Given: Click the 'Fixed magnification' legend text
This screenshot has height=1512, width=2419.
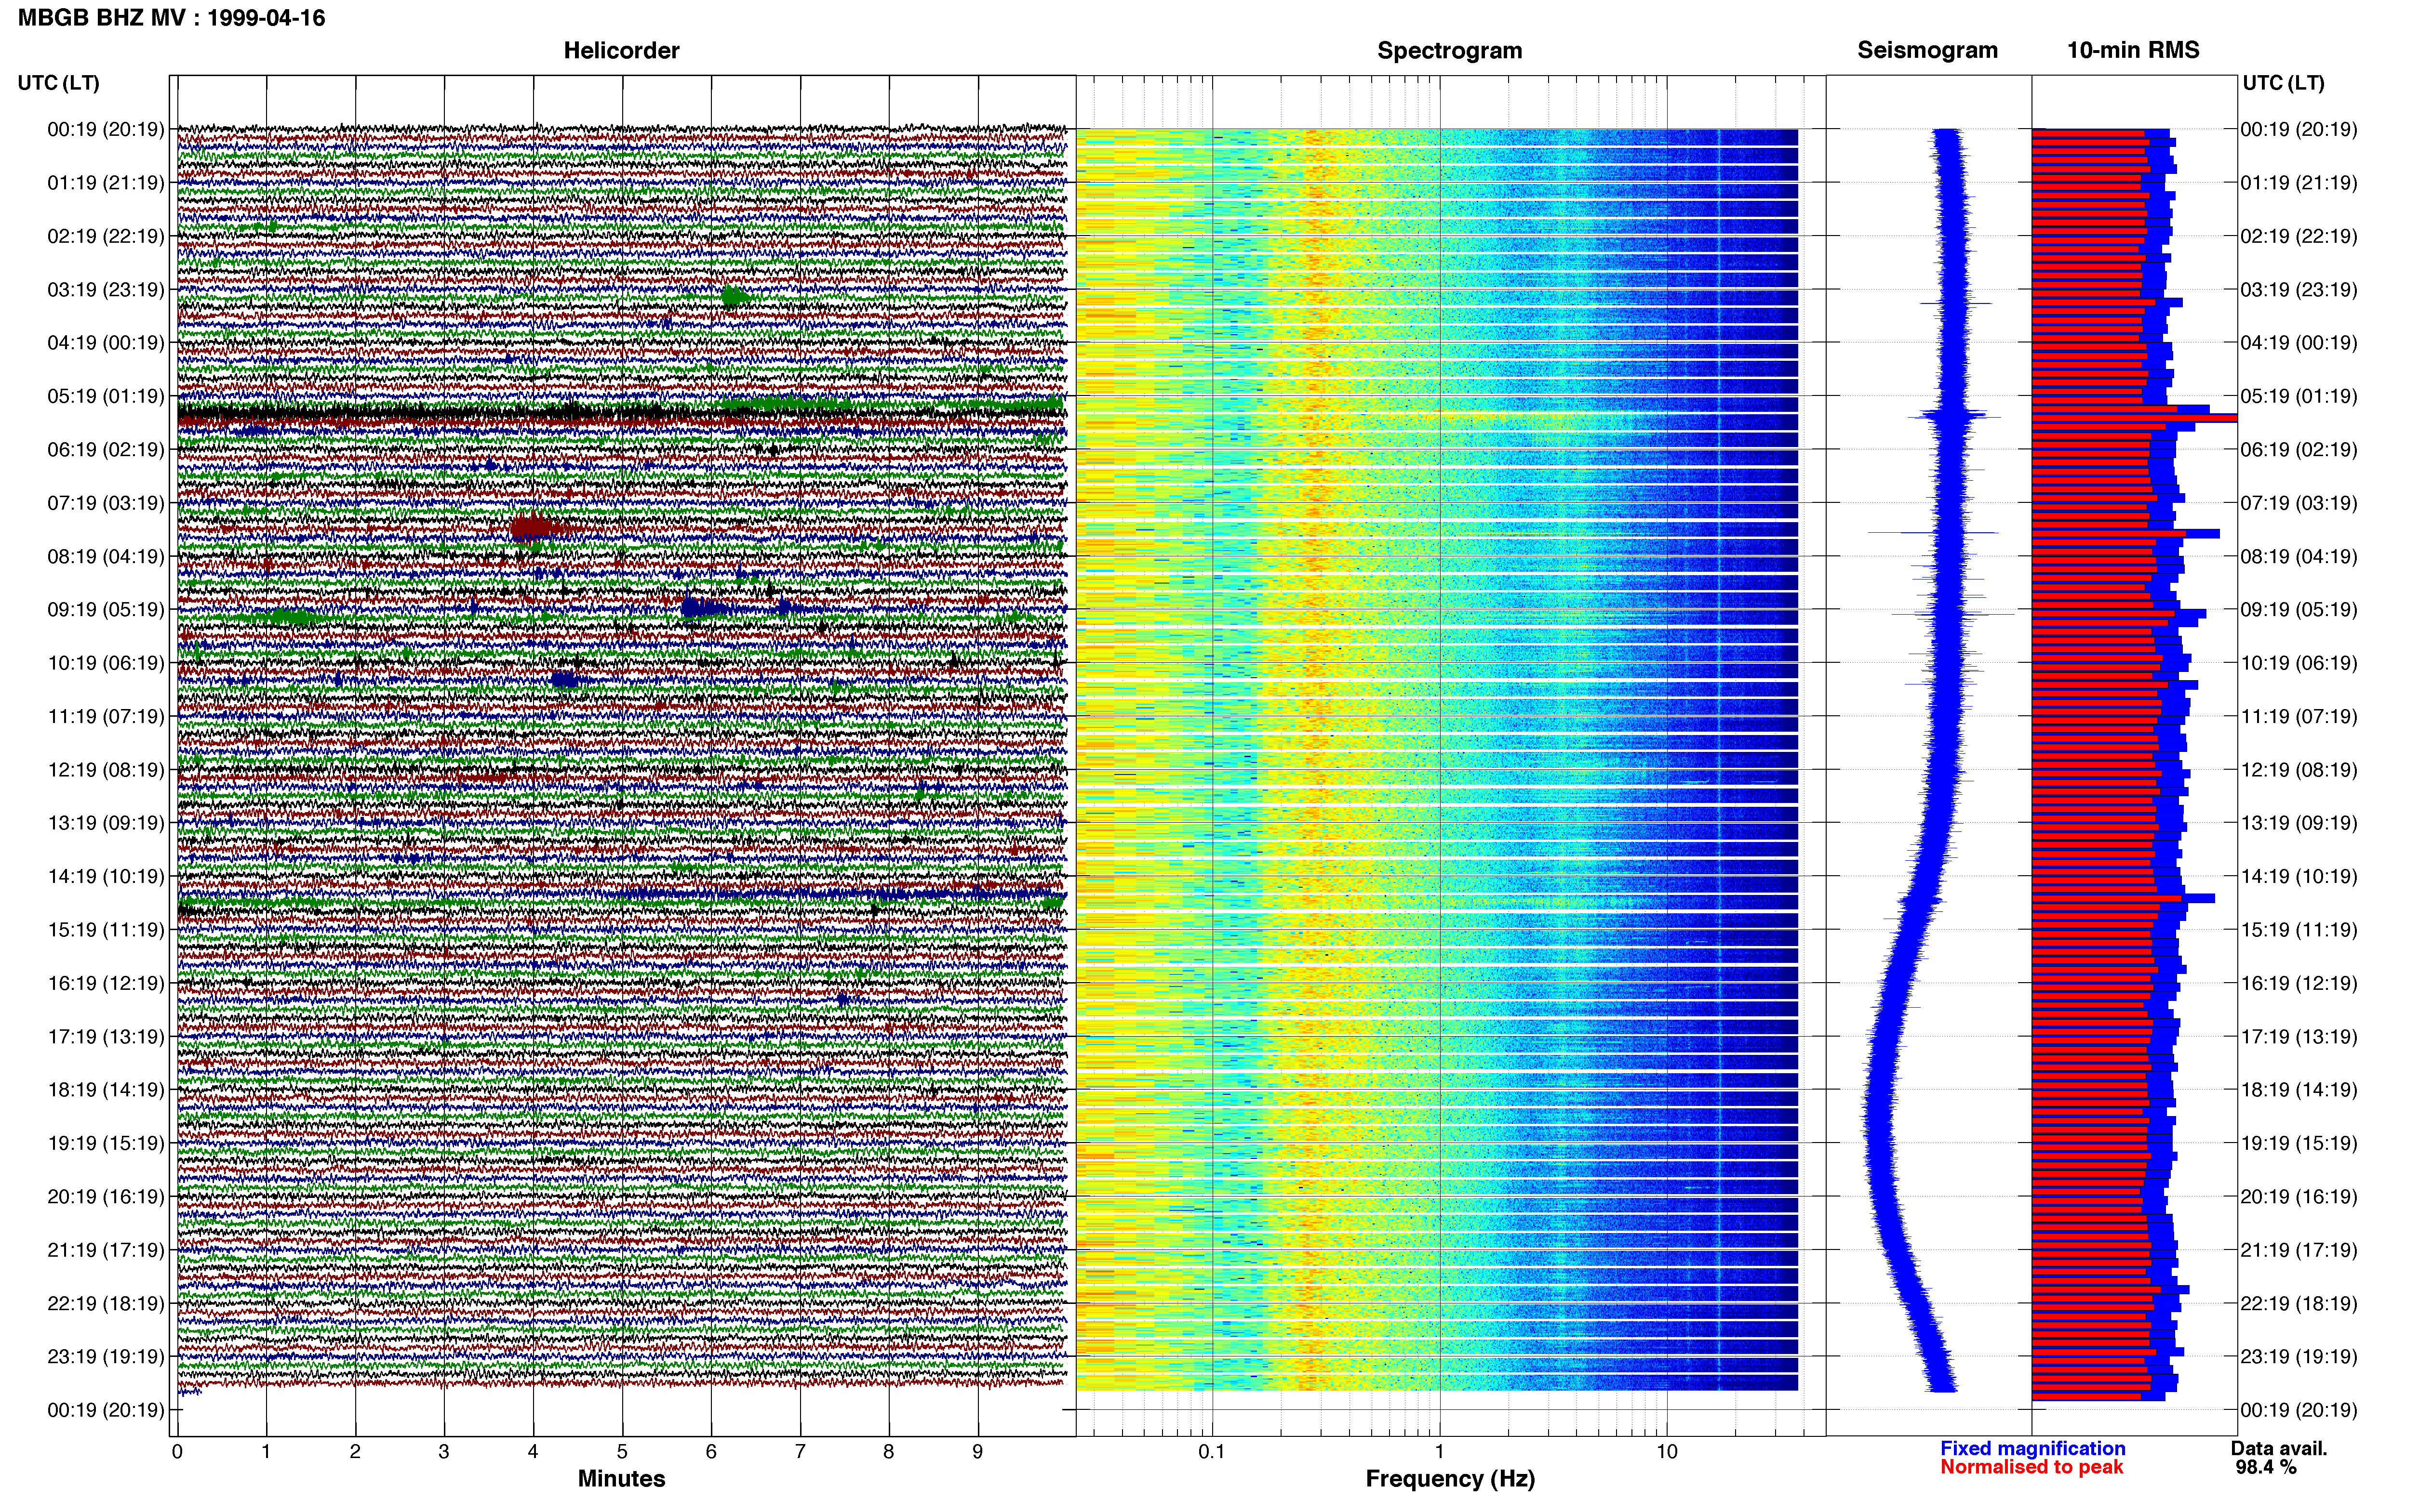Looking at the screenshot, I should coord(2032,1448).
